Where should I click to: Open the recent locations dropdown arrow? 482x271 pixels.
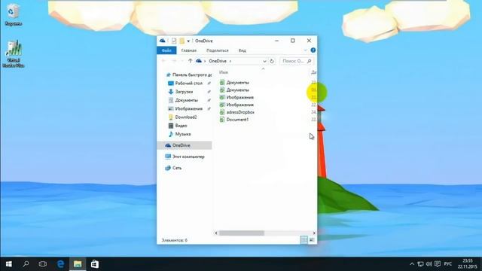click(x=182, y=61)
